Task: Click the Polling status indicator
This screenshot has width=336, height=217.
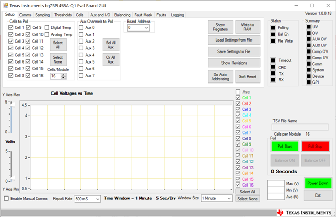Action: (x=273, y=28)
